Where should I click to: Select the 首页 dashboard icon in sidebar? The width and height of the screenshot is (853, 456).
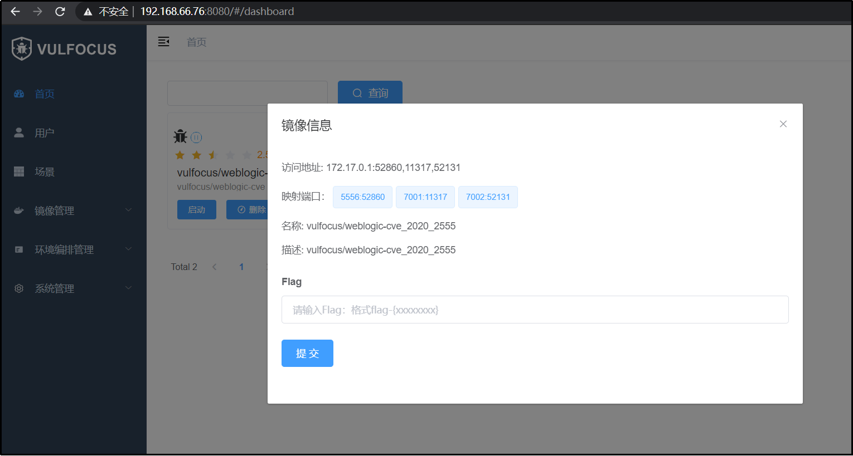pyautogui.click(x=18, y=94)
